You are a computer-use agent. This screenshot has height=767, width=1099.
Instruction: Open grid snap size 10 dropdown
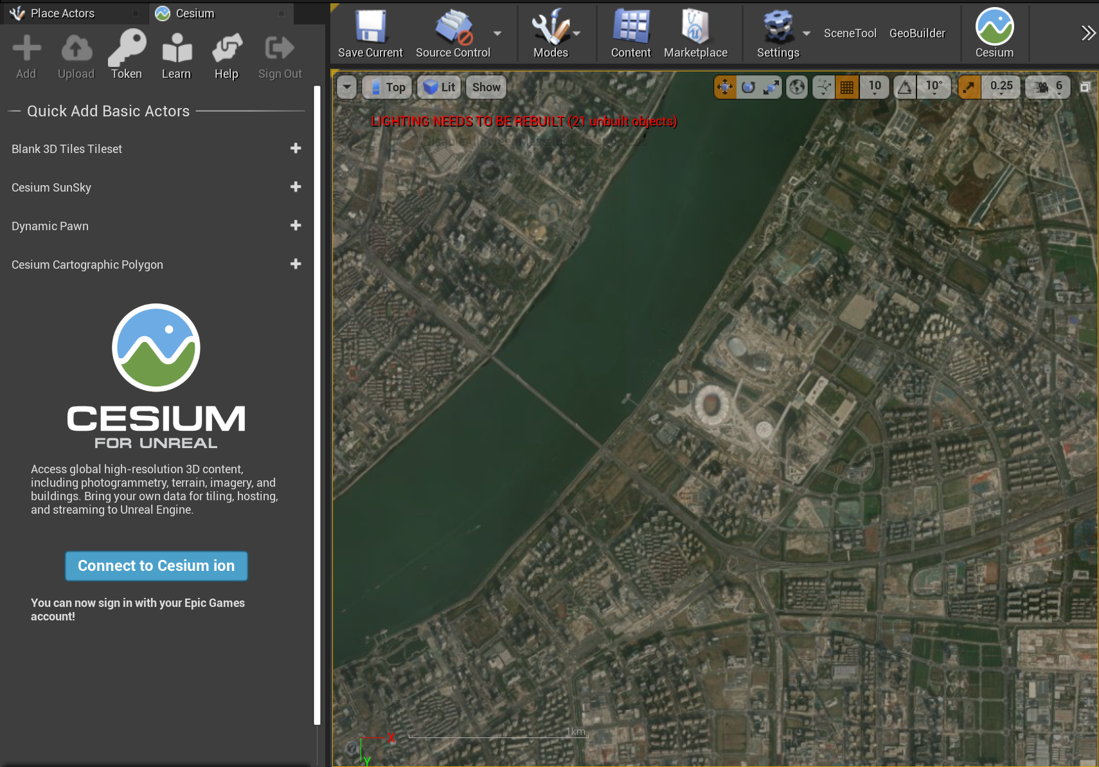[875, 87]
